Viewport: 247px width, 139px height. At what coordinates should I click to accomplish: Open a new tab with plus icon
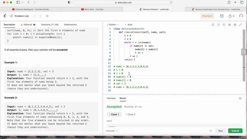tap(235, 2)
